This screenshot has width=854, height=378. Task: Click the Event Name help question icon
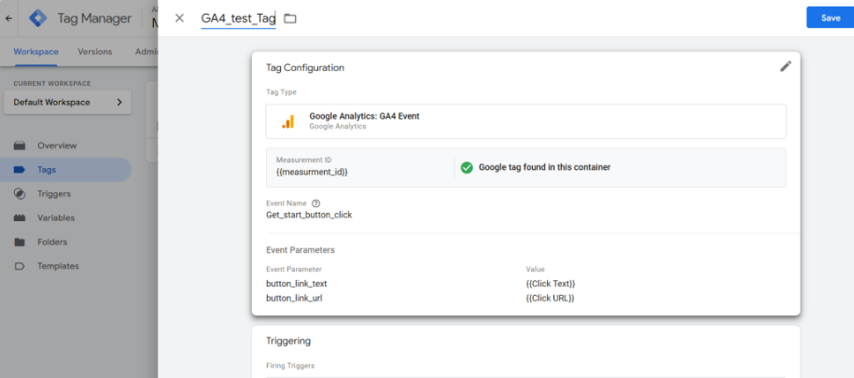[x=316, y=203]
